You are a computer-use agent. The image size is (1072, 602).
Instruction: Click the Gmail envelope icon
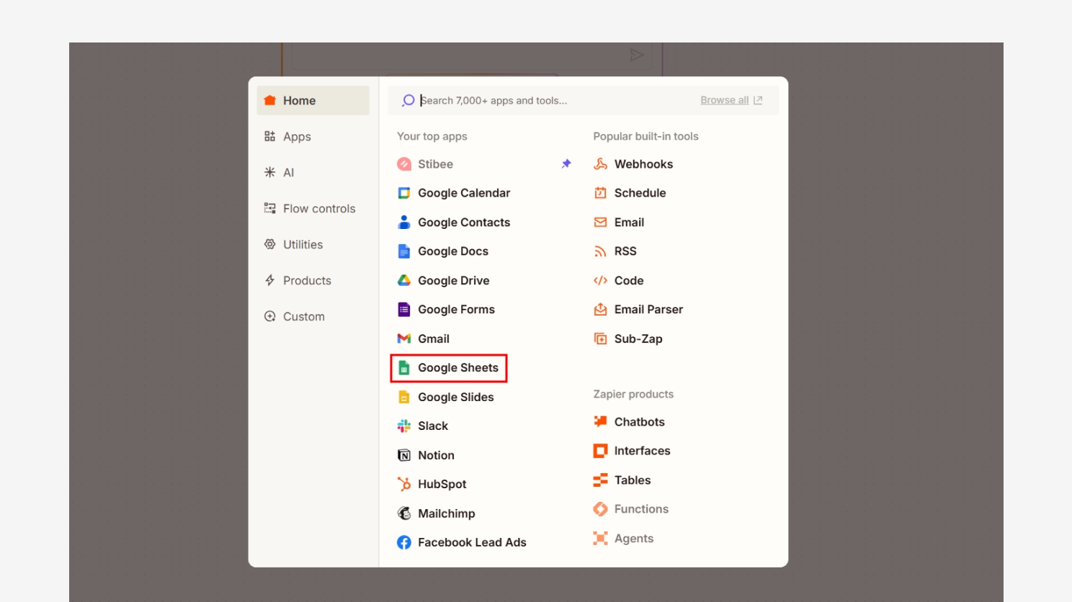tap(404, 338)
